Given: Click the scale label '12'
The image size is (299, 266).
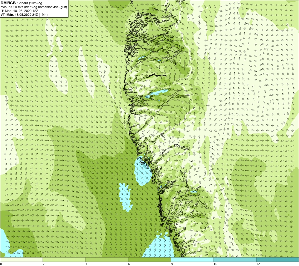Looking at the screenshot, I should tap(258, 264).
